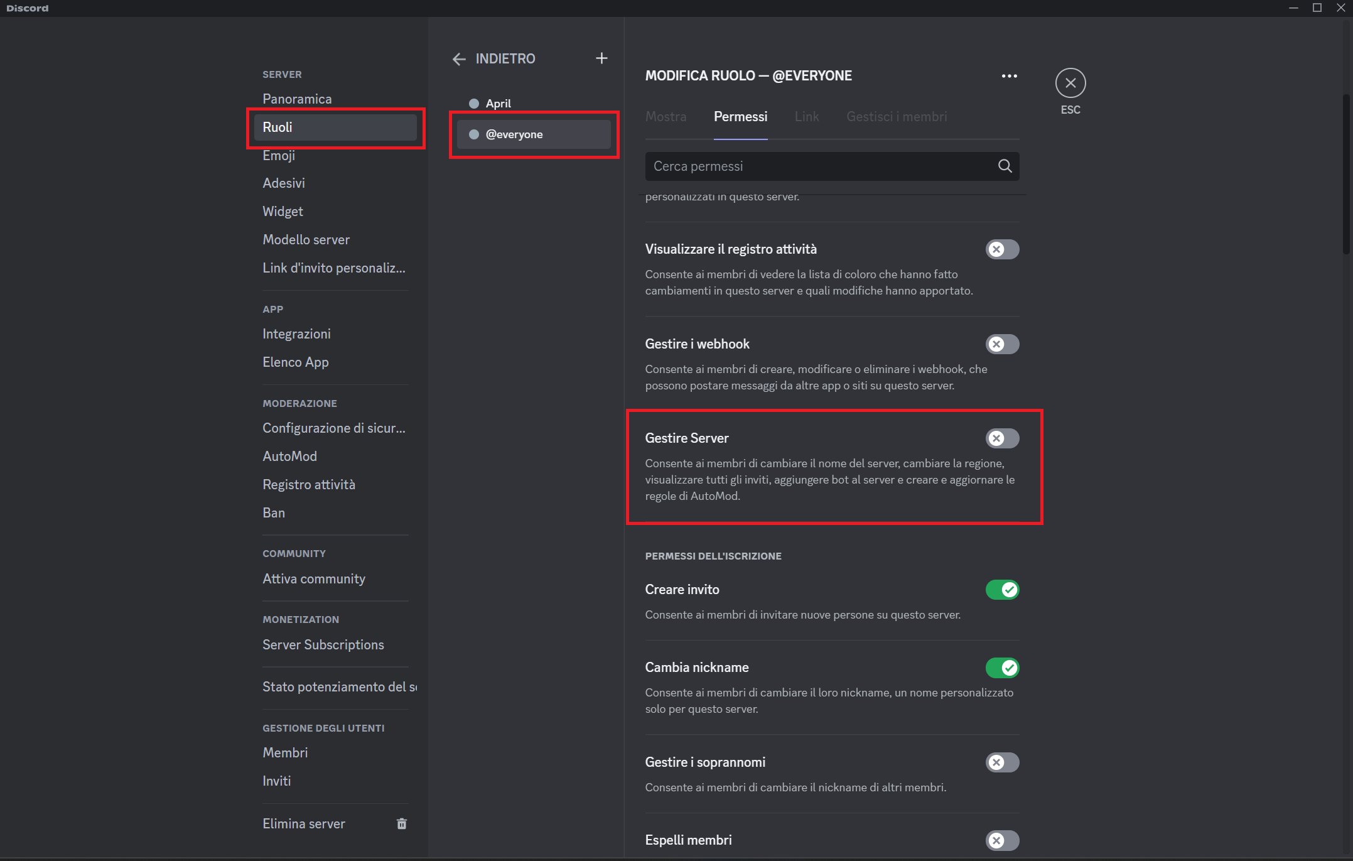Turn off the Cambia nickname permission
Viewport: 1353px width, 861px height.
click(1001, 668)
